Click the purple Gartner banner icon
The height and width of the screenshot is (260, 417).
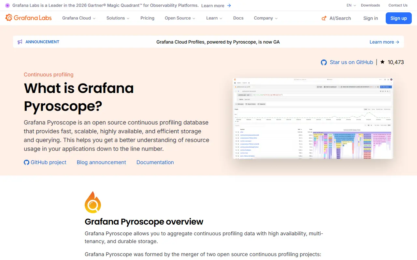point(7,6)
